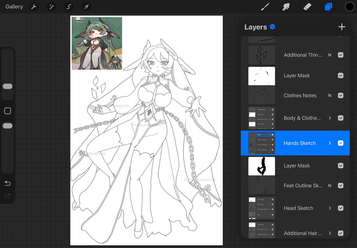The image size is (357, 248).
Task: Select the Hands Sketch group thumbnail
Action: pos(262,143)
